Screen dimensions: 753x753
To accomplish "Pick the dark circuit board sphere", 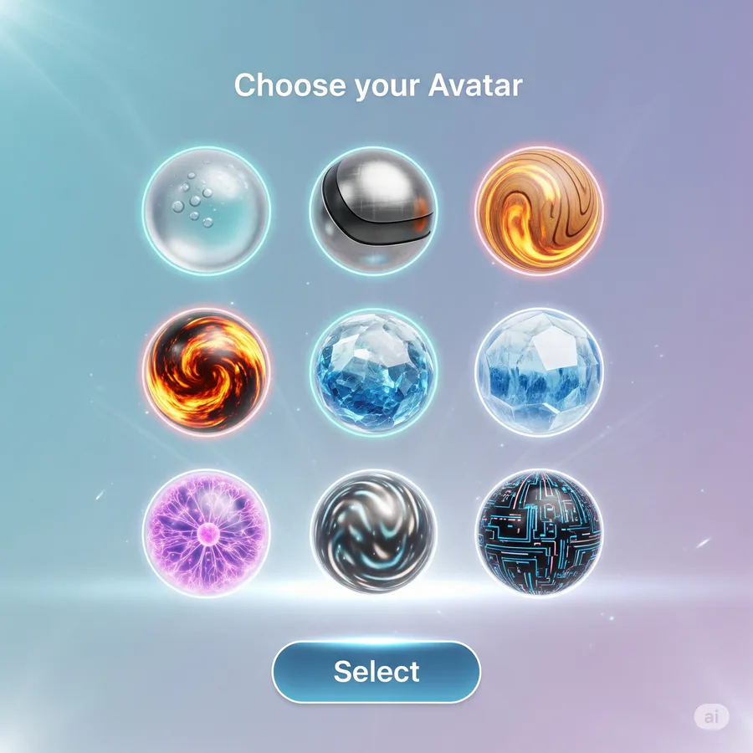I will coord(540,533).
